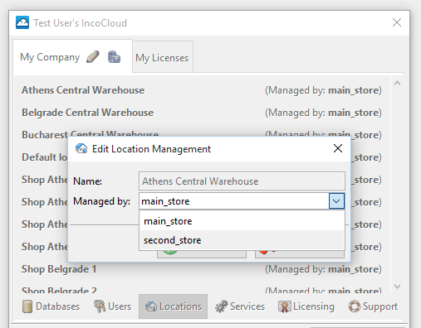Choose second_store from the dropdown list
The height and width of the screenshot is (328, 421).
(x=242, y=240)
